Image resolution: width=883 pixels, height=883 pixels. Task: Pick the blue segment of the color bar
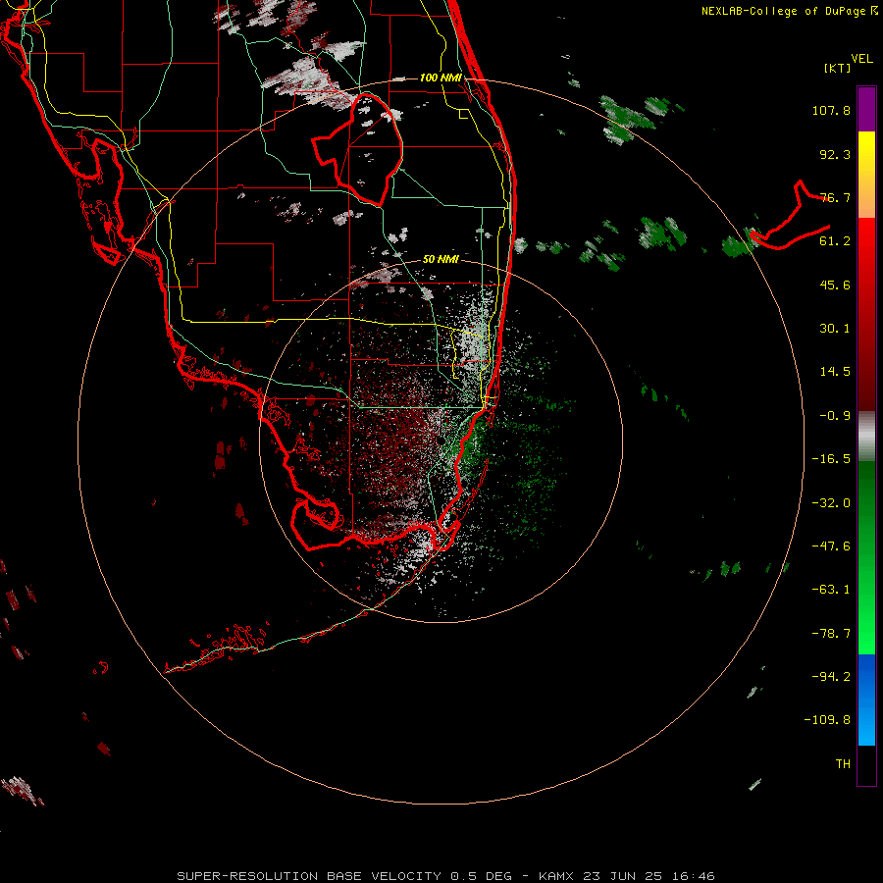(866, 700)
